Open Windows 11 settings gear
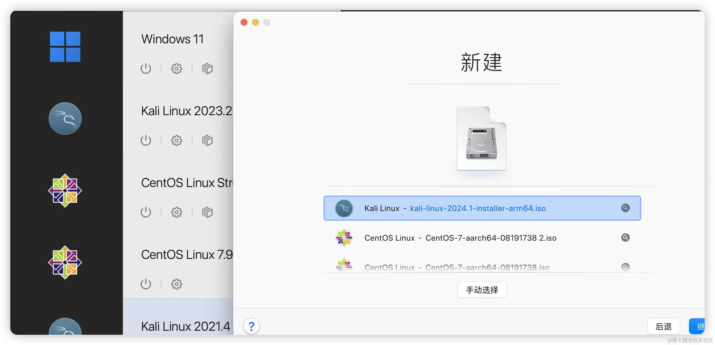This screenshot has width=715, height=345. (x=177, y=69)
